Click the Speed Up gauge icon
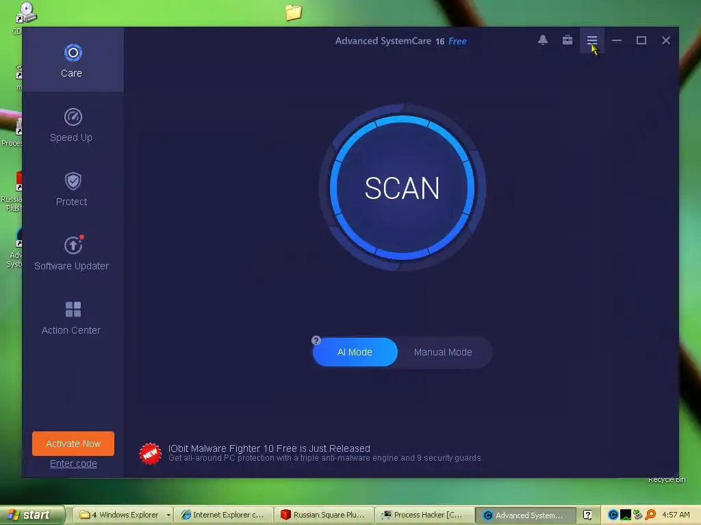 (73, 117)
